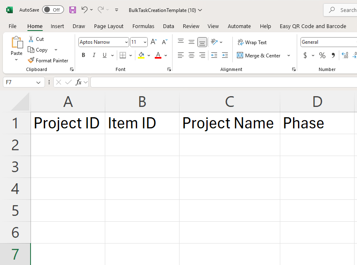
Task: Toggle Bold formatting
Action: 83,55
